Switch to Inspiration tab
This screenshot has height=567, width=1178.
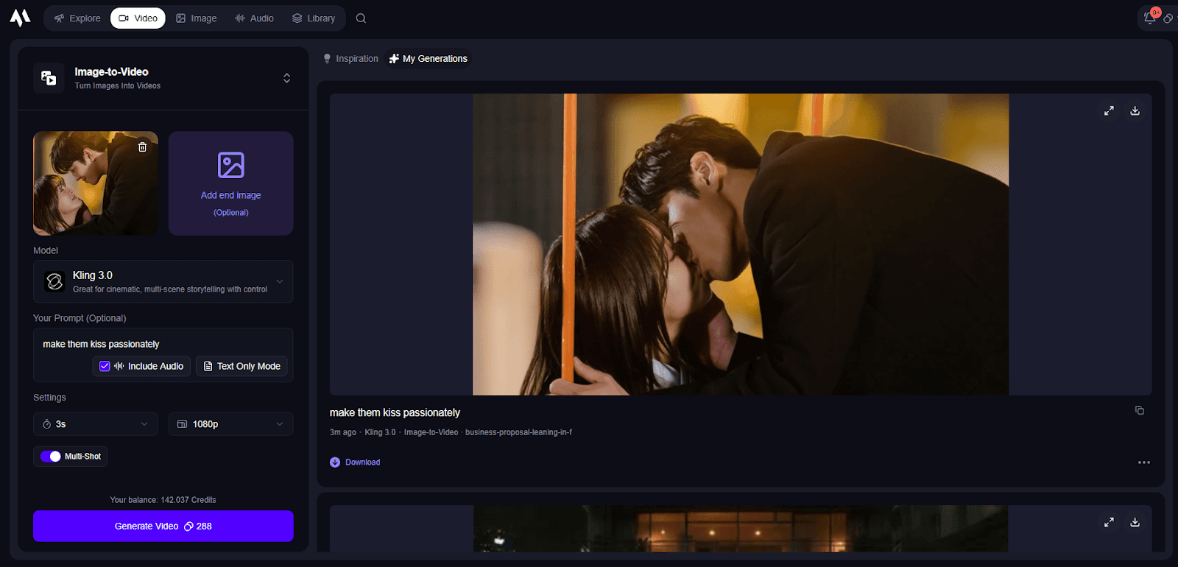pyautogui.click(x=350, y=59)
